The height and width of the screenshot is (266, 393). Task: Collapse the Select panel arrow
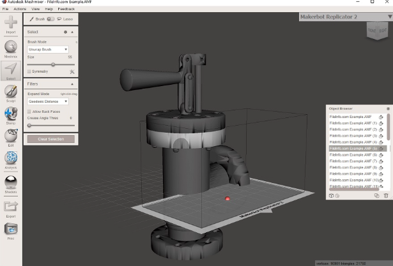[x=72, y=32]
